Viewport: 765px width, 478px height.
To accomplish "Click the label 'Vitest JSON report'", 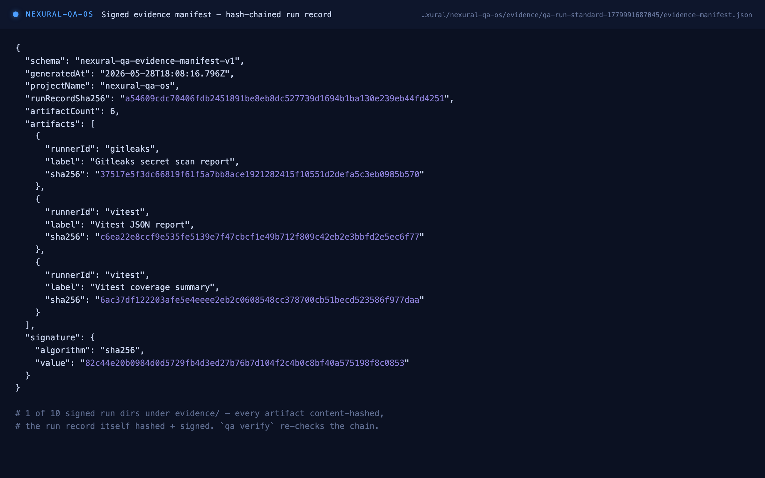I will tap(140, 225).
